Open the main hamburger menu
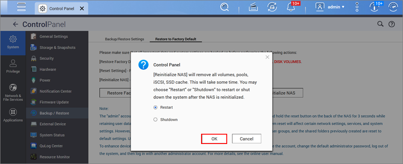Screen dimensions: 403x164 [x=21, y=7]
